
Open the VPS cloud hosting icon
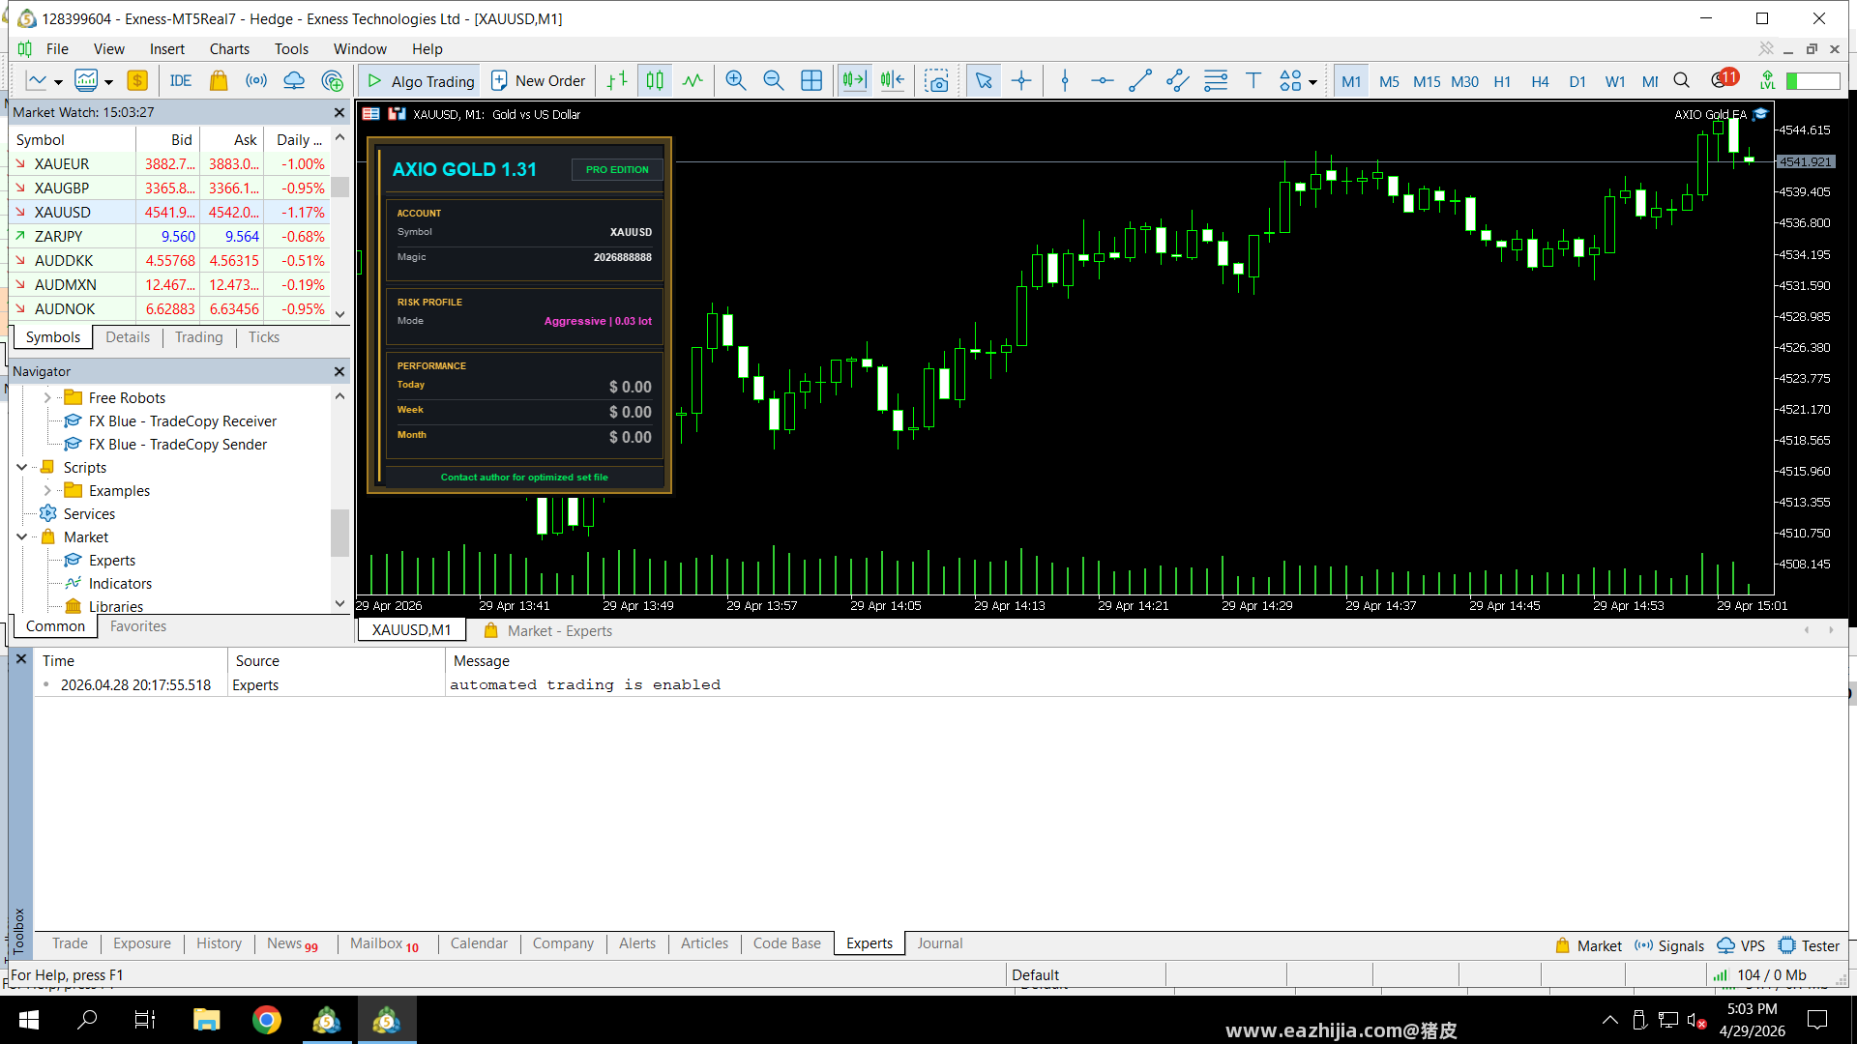pyautogui.click(x=294, y=81)
